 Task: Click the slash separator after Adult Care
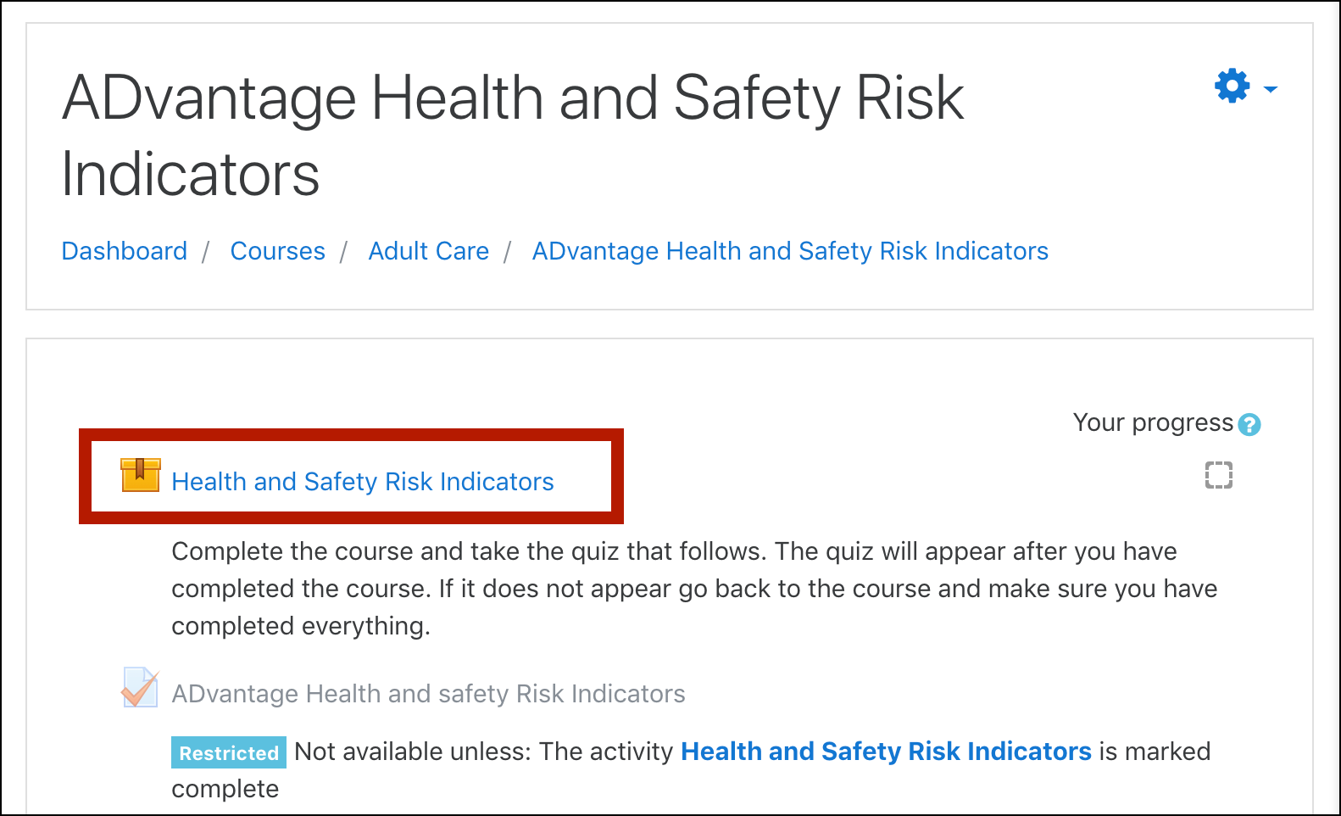coord(508,251)
